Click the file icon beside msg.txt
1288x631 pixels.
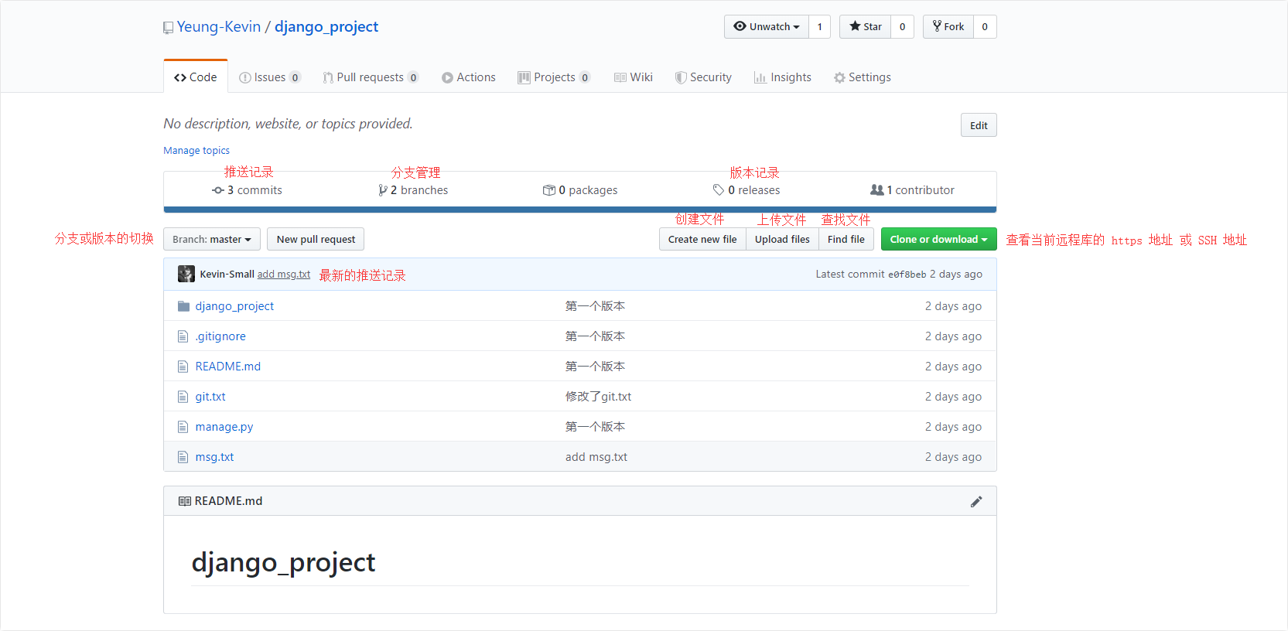183,457
